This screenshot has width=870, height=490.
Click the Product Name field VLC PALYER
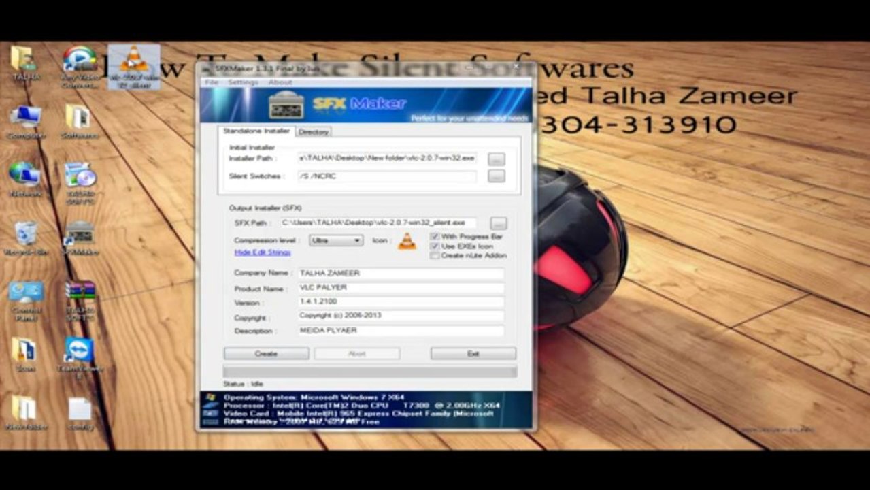tap(401, 288)
